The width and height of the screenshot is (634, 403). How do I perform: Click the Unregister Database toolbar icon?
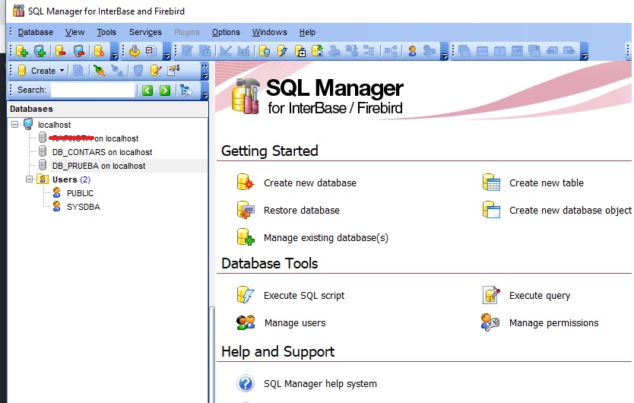pyautogui.click(x=60, y=51)
